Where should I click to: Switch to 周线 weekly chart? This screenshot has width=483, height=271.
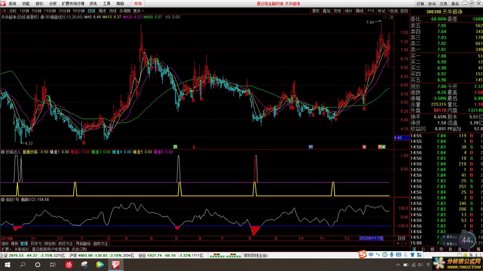(102, 11)
